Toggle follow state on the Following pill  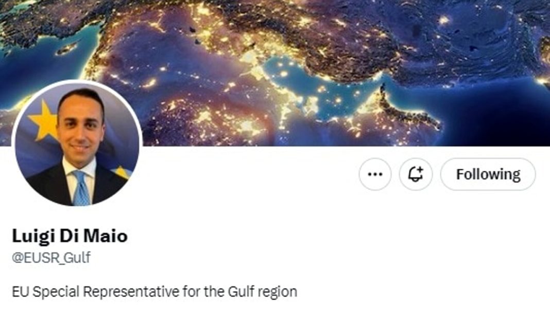click(x=488, y=174)
